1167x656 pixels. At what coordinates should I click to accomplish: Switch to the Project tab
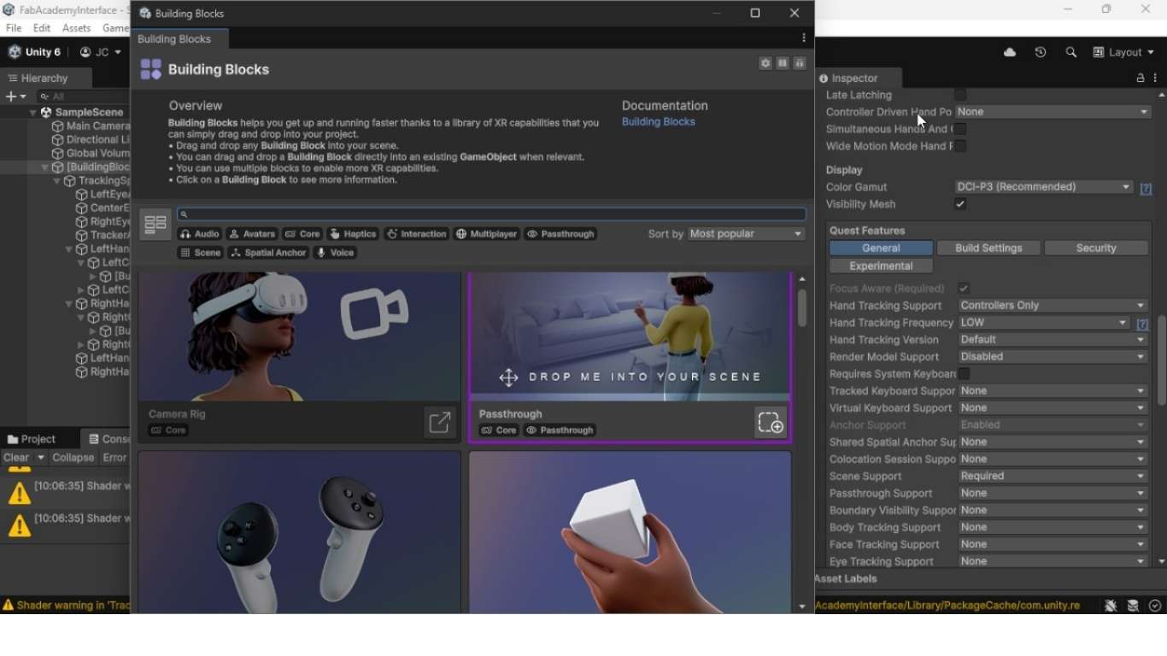32,439
